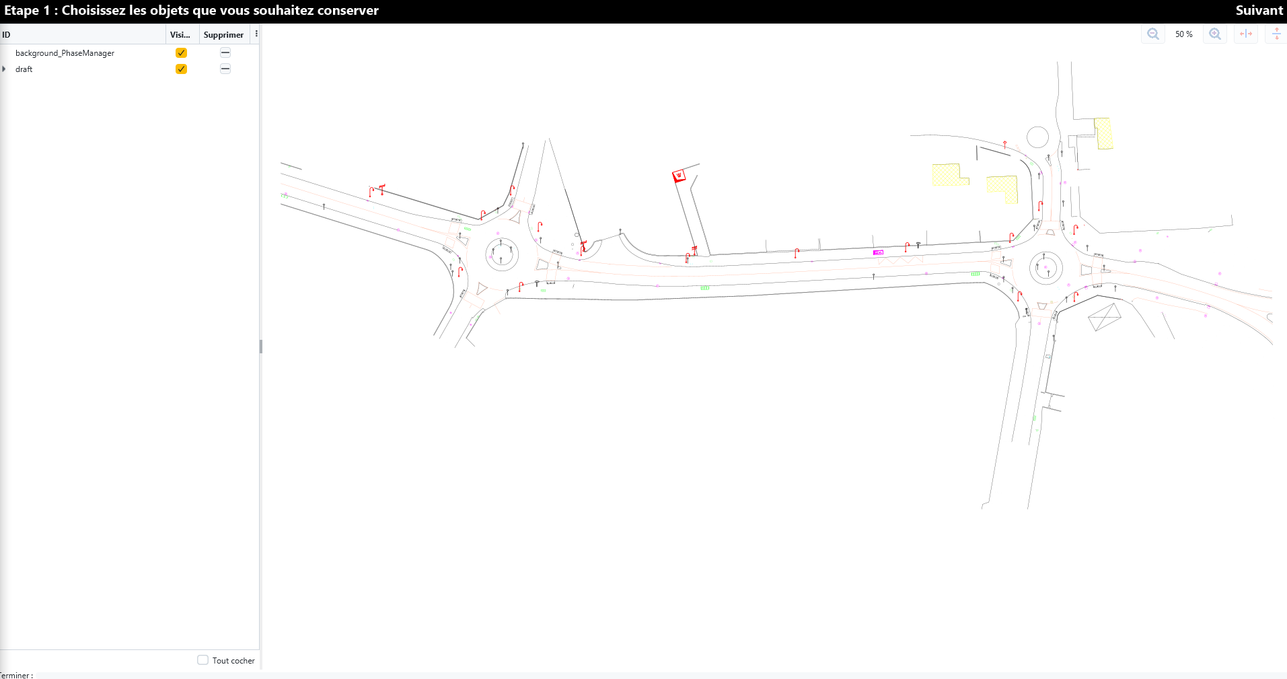Click the crossed diamond shape on the plan
Viewport: 1287px width, 679px height.
pos(1104,316)
